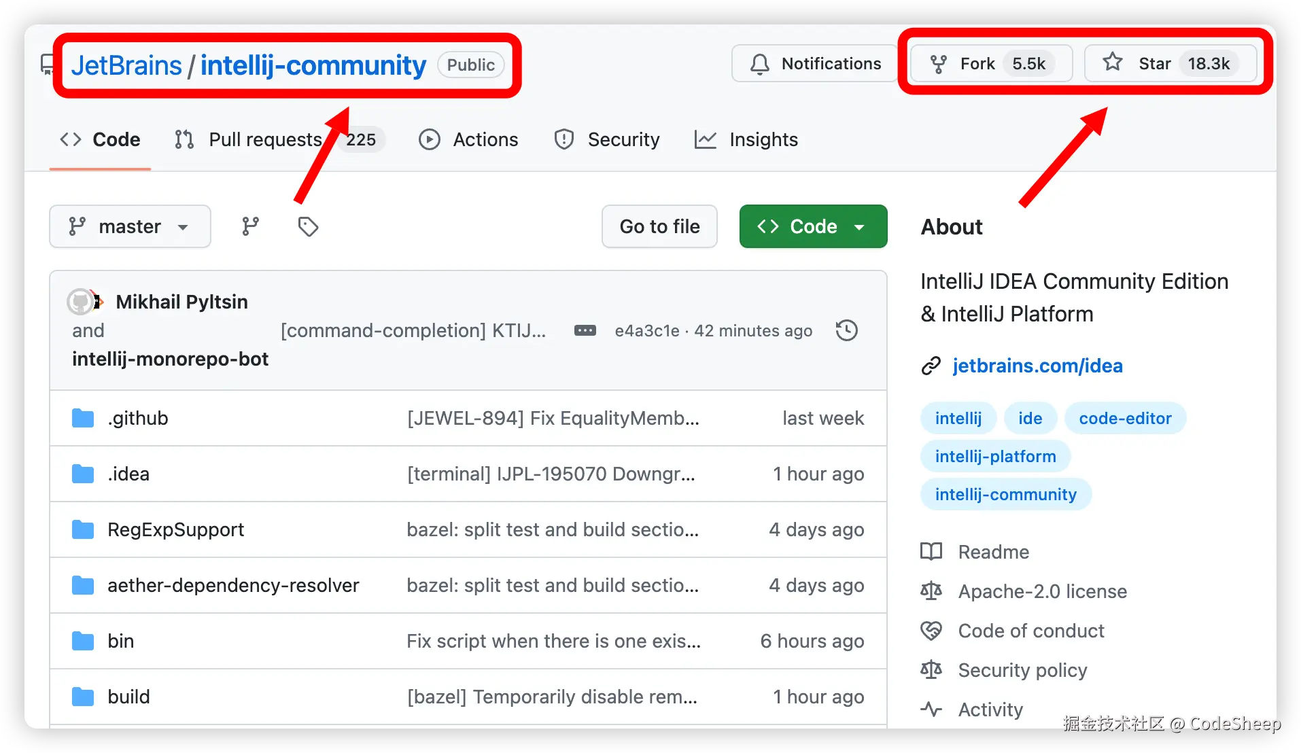This screenshot has width=1301, height=753.
Task: Click the folder icon for bin
Action: 83,641
